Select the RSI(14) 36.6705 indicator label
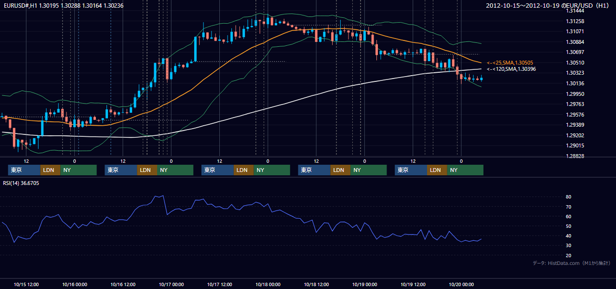Image resolution: width=616 pixels, height=289 pixels. tap(21, 184)
